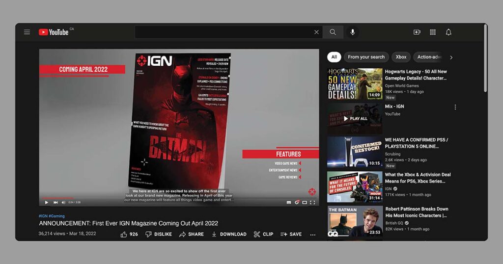This screenshot has width=503, height=264.
Task: Open Confirmed Restock PS5 thumbnail
Action: click(x=355, y=152)
